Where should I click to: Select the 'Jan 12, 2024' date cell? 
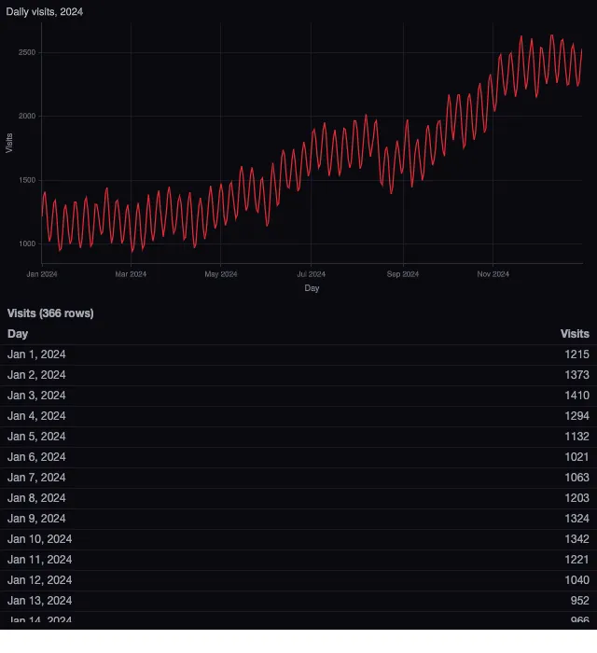(x=39, y=580)
